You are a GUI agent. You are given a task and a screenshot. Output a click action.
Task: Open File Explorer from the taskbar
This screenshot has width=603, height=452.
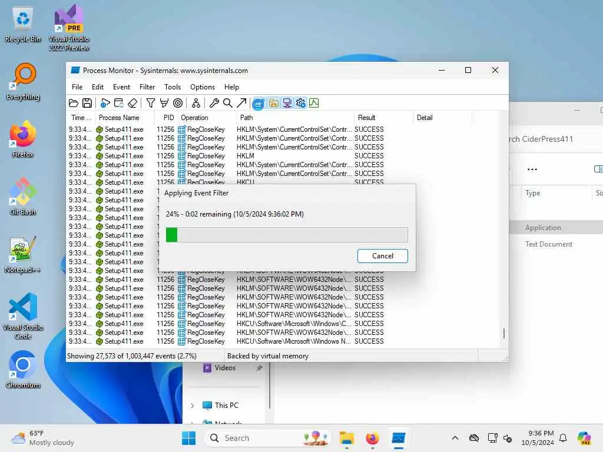(x=346, y=438)
